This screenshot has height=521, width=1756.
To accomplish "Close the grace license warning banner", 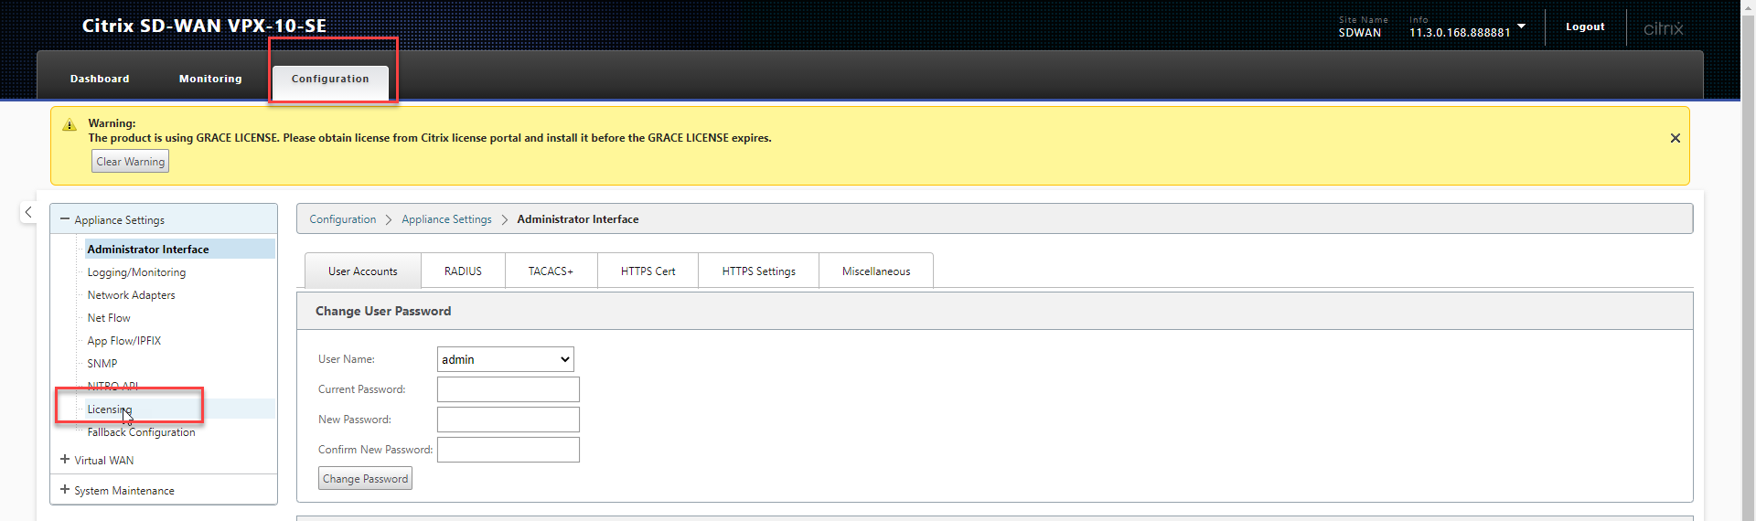I will click(1675, 138).
